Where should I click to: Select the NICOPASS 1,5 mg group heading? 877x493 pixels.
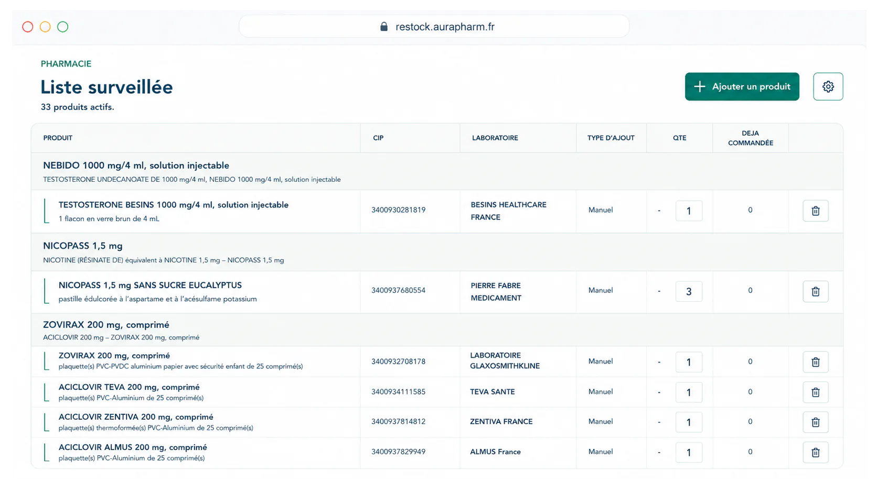point(82,246)
